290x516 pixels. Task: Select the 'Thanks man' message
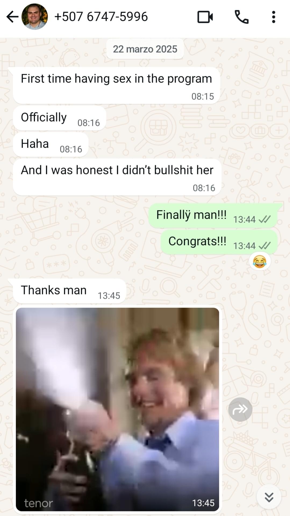coord(70,291)
